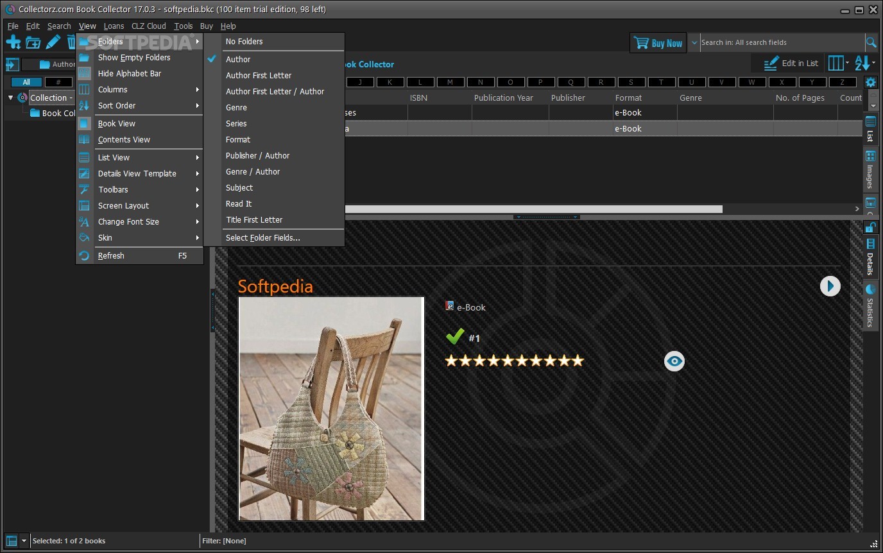Click the padlock layout lock icon
Image resolution: width=883 pixels, height=553 pixels.
coord(870,227)
